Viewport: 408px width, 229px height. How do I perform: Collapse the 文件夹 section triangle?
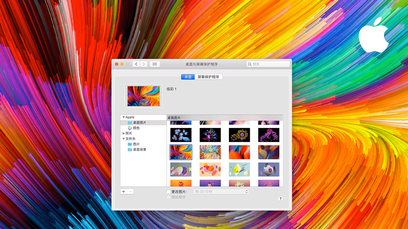(124, 139)
